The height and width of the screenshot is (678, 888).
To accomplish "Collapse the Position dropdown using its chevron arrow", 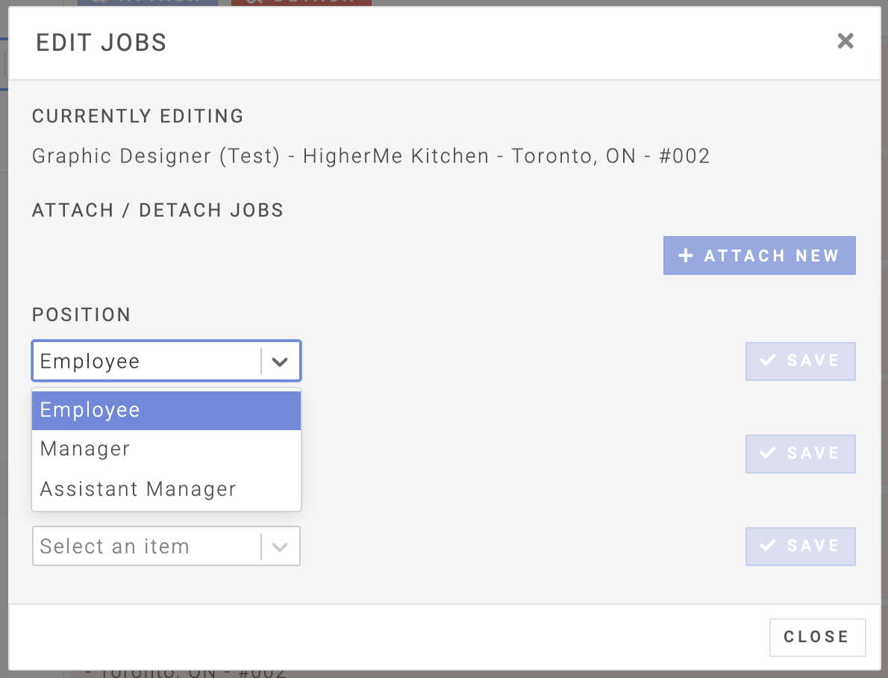I will point(280,362).
